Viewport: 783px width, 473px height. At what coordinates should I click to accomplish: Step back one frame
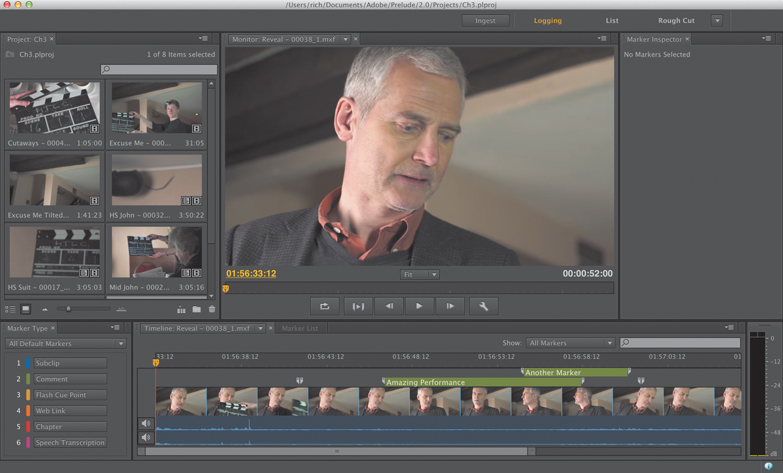[389, 306]
